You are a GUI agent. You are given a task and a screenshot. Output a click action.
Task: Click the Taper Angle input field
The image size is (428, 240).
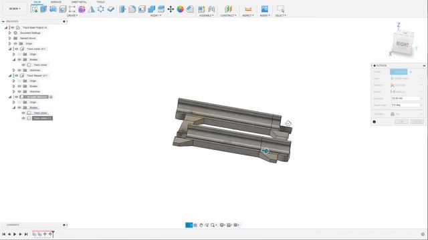click(x=406, y=105)
